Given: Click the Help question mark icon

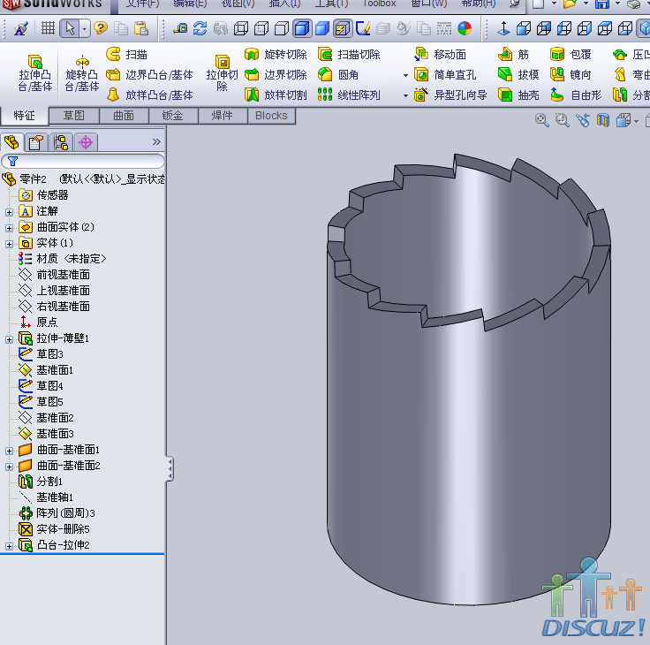Looking at the screenshot, I should (x=101, y=28).
